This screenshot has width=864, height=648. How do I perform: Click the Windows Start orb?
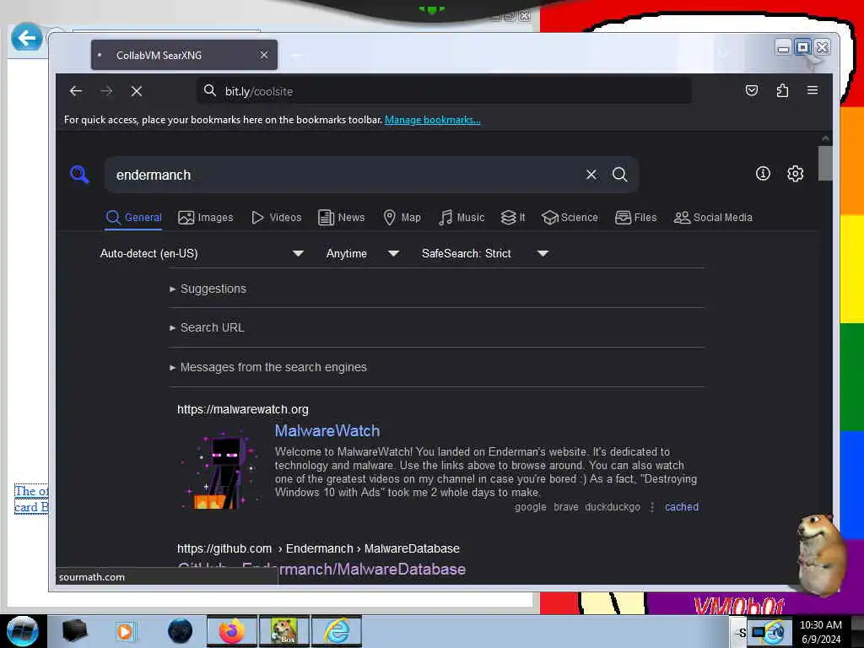click(22, 631)
